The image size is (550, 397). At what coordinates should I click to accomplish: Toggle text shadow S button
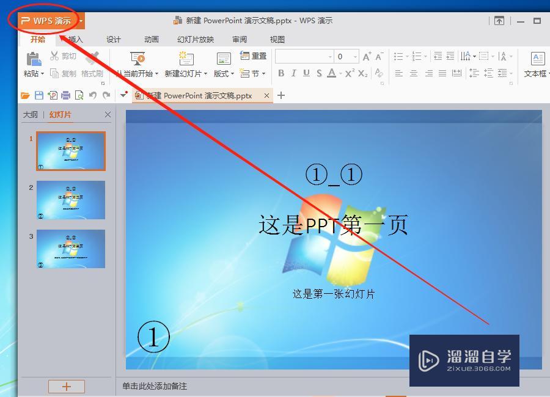(x=319, y=73)
